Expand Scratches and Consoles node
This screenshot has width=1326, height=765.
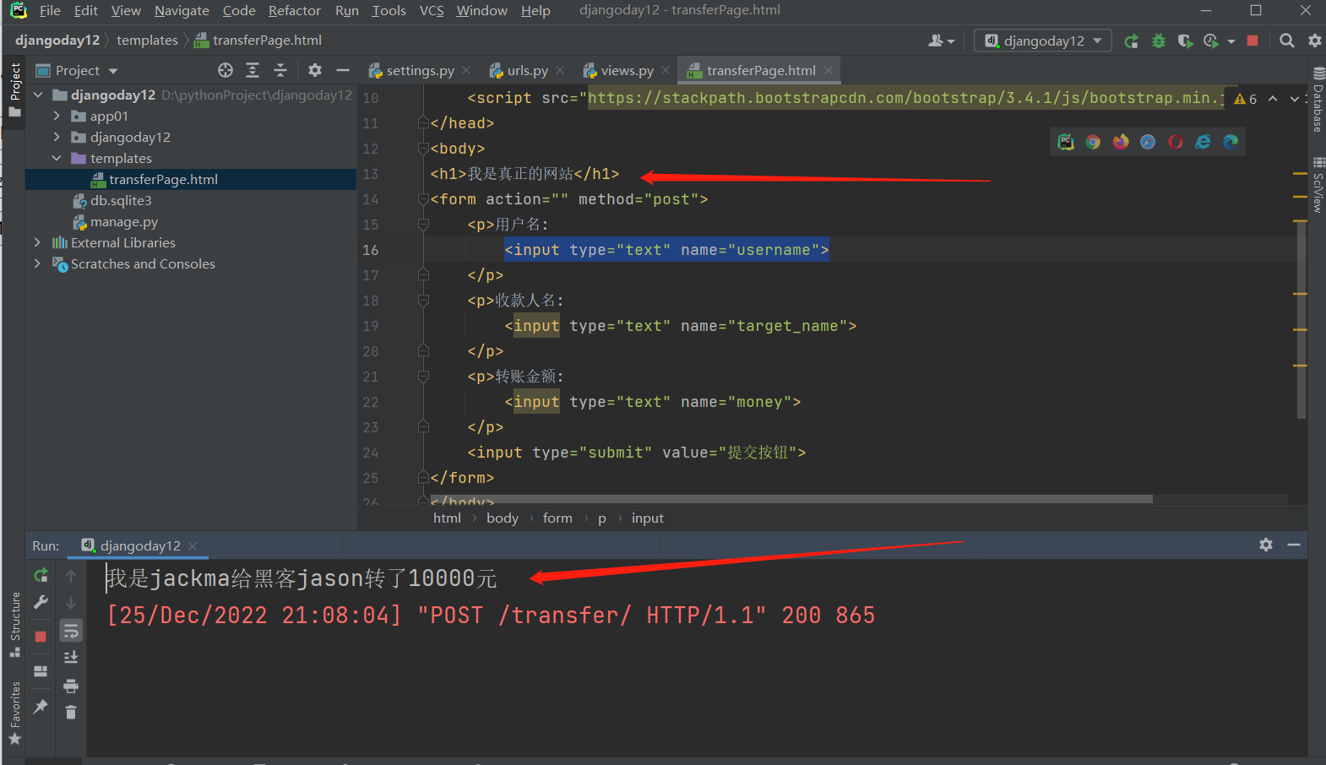[37, 263]
